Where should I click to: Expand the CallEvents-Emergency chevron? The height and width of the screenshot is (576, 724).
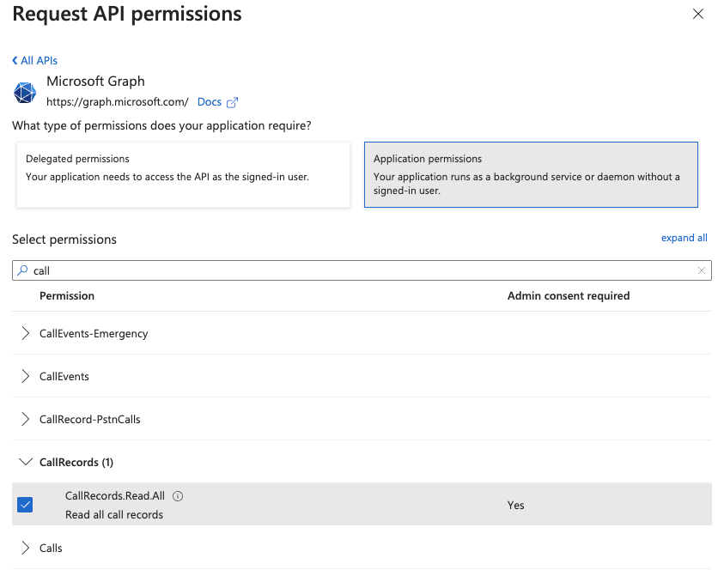(26, 333)
